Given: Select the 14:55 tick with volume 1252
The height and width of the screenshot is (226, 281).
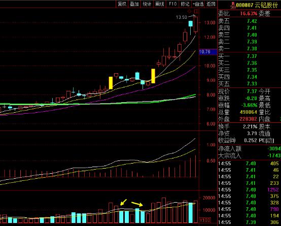Looking at the screenshot, I should click(x=250, y=189).
